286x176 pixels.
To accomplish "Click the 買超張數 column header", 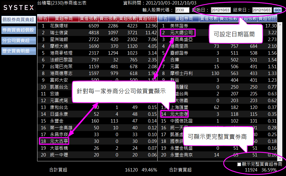I will click(128, 19).
